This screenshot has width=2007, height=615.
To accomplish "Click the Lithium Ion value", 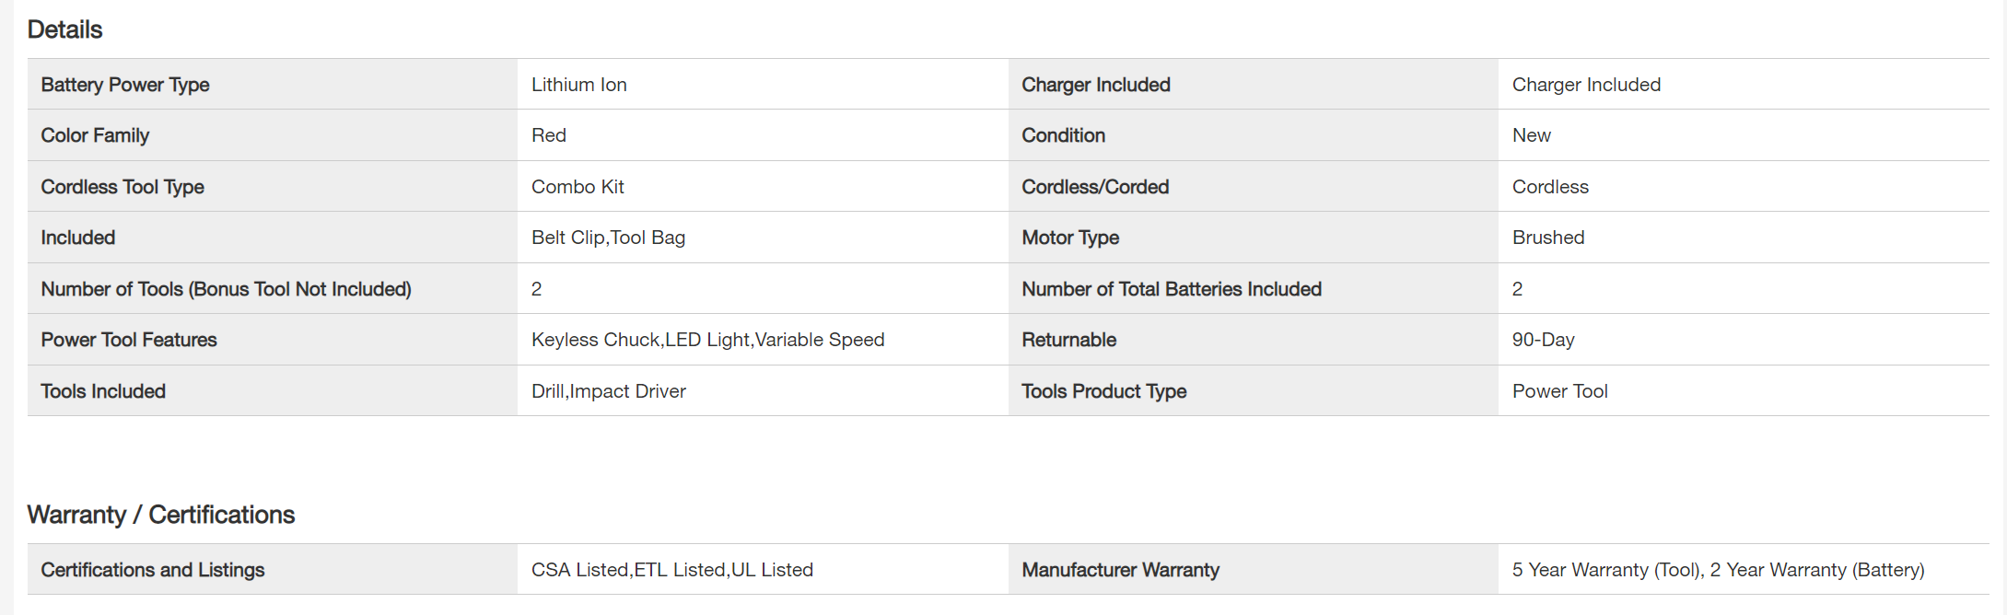I will (578, 85).
